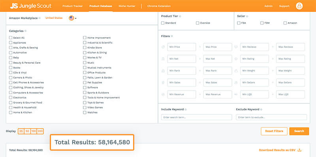
Task: Click the orange Search button
Action: click(299, 131)
